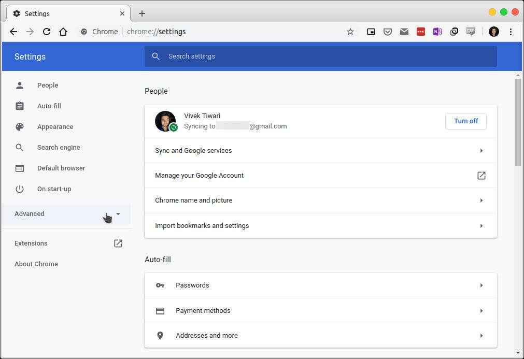
Task: Expand Addresses and more row arrow
Action: coord(481,336)
